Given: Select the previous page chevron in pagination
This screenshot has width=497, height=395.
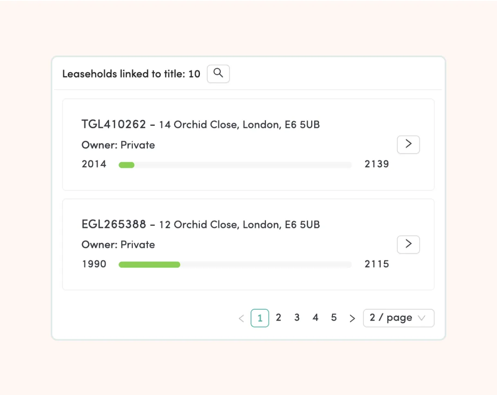Looking at the screenshot, I should pos(241,318).
